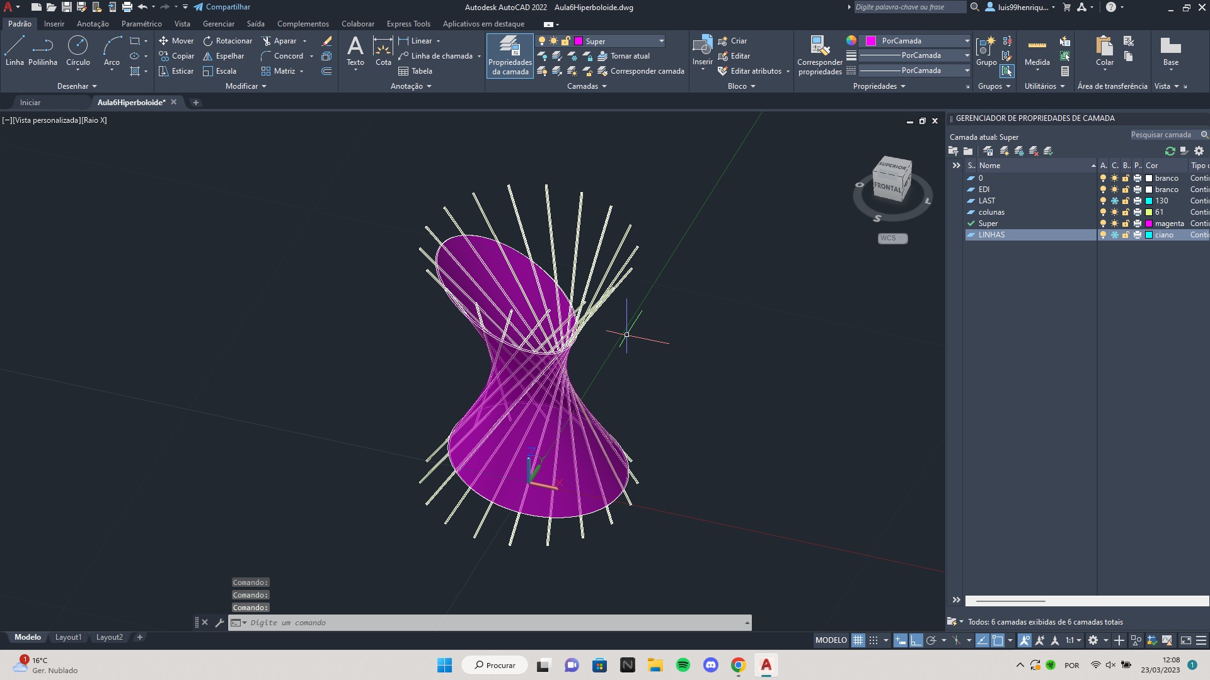
Task: Expand the Anotação panel
Action: (x=411, y=86)
